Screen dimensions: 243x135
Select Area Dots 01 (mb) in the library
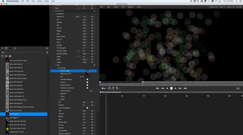[16, 110]
